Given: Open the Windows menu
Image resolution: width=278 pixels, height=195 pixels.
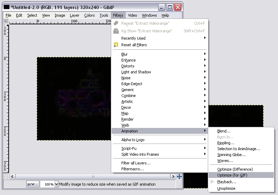Looking at the screenshot, I should click(149, 15).
